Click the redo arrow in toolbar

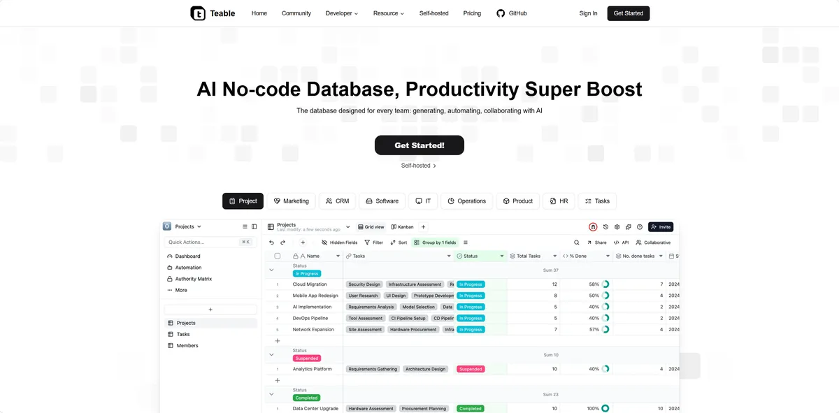pos(282,242)
